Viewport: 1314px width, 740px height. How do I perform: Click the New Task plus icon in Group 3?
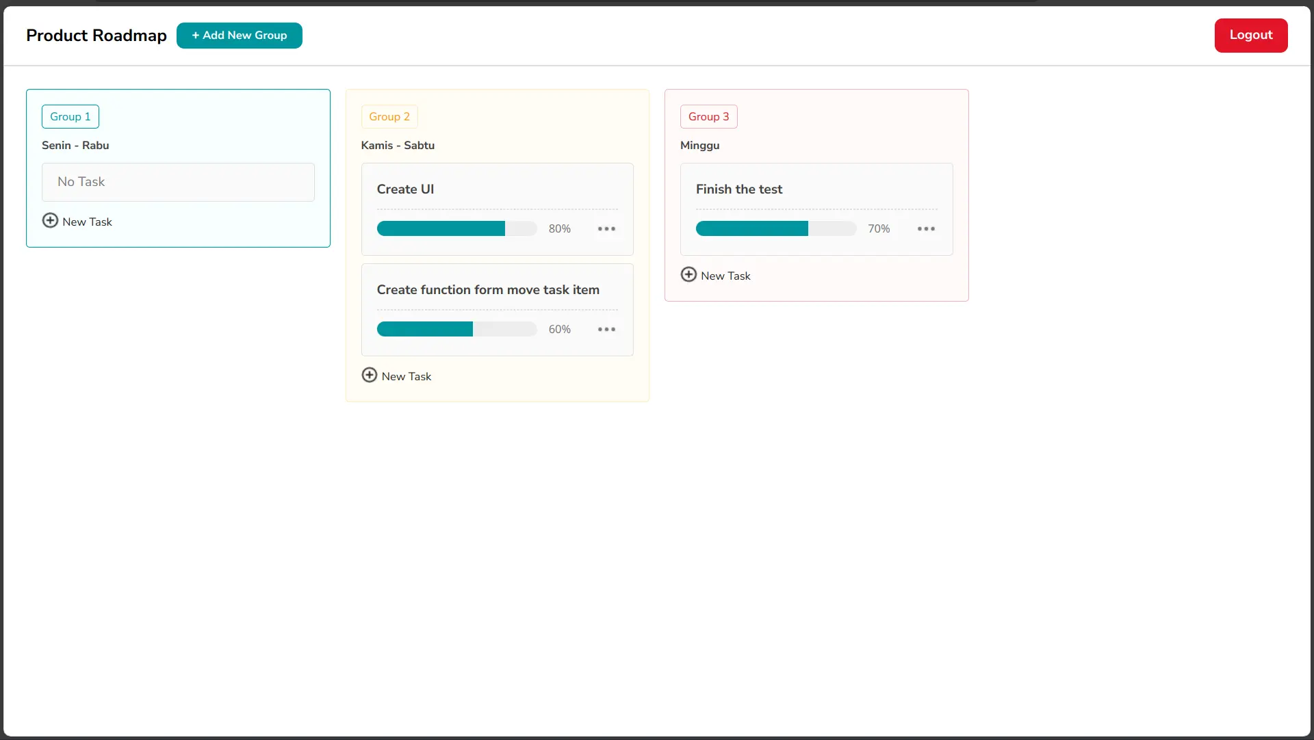pos(689,274)
